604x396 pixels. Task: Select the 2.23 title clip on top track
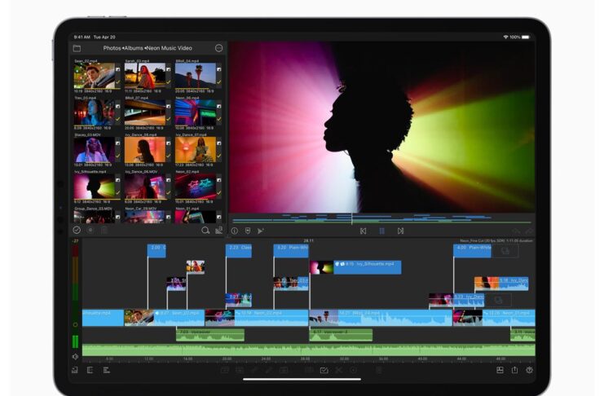[x=239, y=251]
